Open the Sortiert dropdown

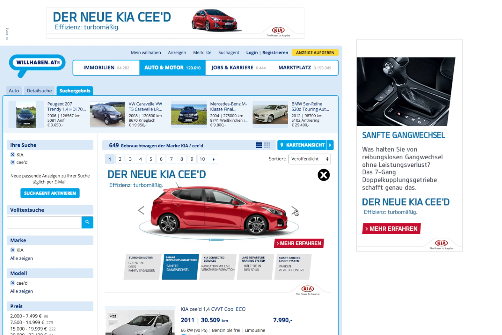pos(309,159)
